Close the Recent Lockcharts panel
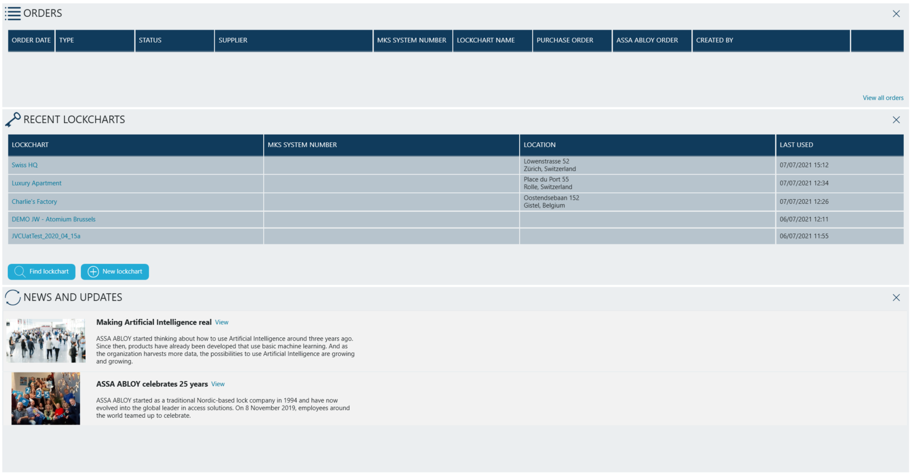 point(896,120)
